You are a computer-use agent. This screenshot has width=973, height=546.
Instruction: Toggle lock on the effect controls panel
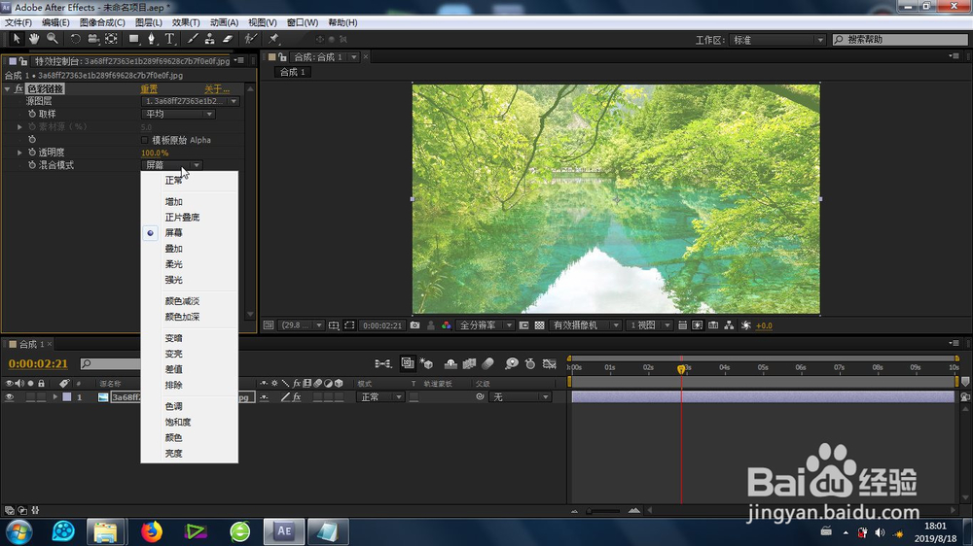click(23, 61)
